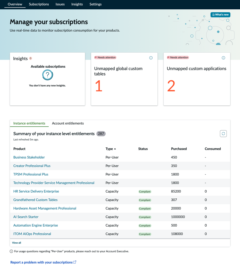Open the What's new button
This screenshot has width=240, height=270.
coord(220,15)
